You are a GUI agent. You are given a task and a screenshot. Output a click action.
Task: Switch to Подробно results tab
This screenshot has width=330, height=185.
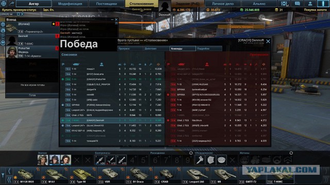click(209, 48)
